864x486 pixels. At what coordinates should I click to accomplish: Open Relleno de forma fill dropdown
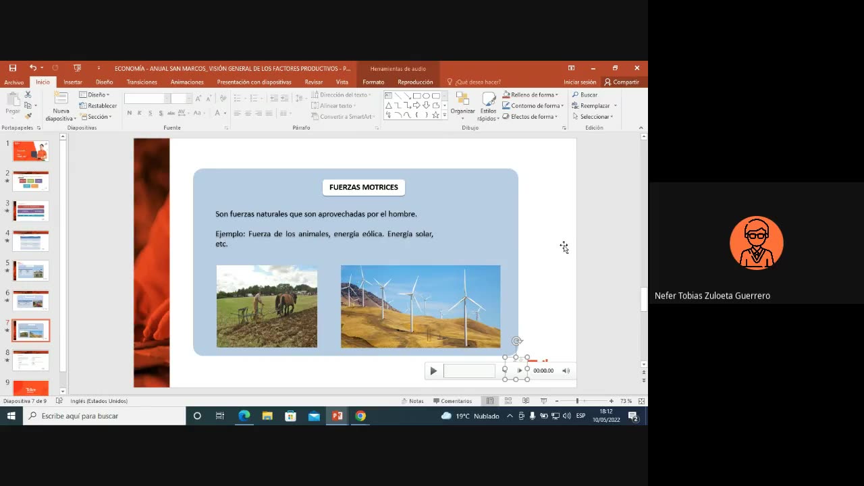coord(531,94)
